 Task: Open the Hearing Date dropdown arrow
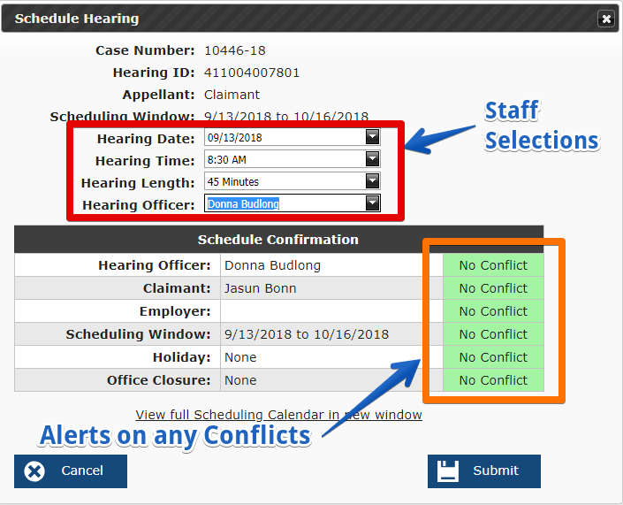[x=372, y=137]
